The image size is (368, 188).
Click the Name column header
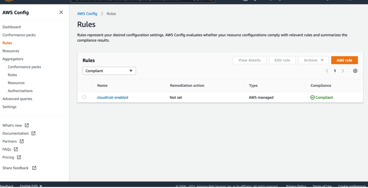(102, 85)
